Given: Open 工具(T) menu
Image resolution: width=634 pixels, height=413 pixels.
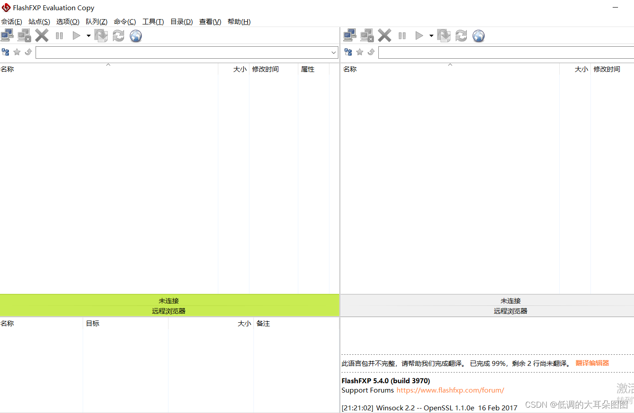Looking at the screenshot, I should click(153, 21).
